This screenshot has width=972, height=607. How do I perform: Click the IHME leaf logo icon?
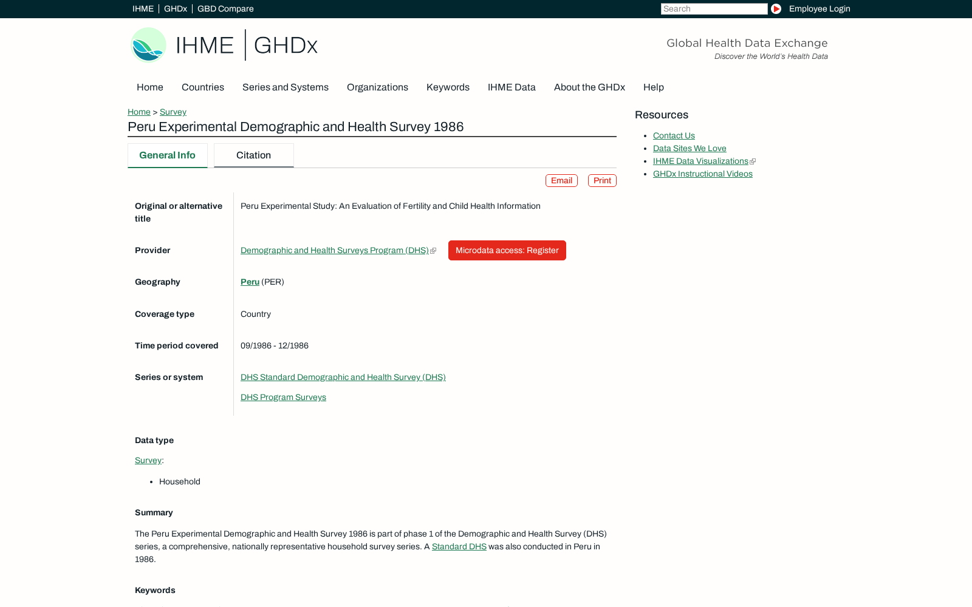[x=148, y=45]
